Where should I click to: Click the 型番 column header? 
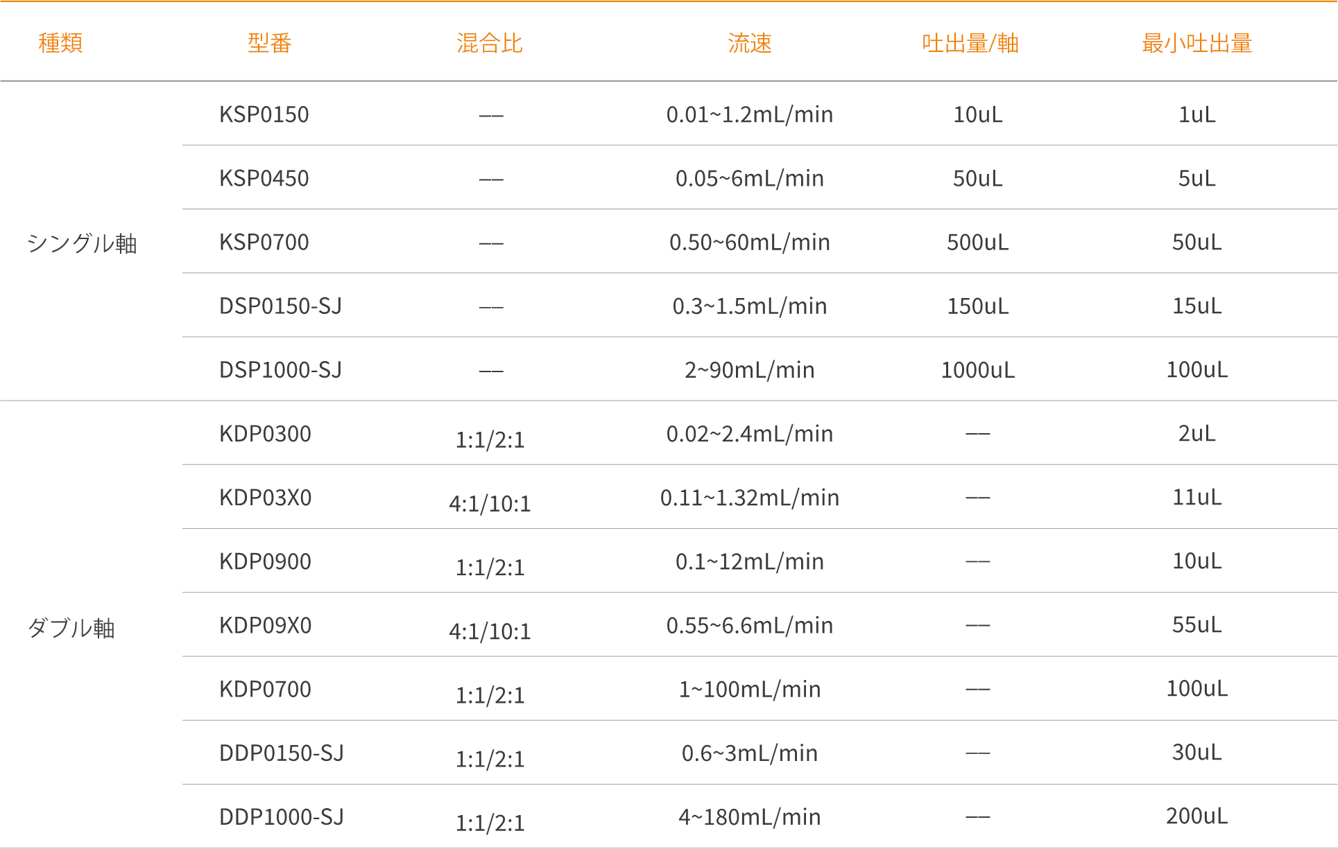coord(269,43)
